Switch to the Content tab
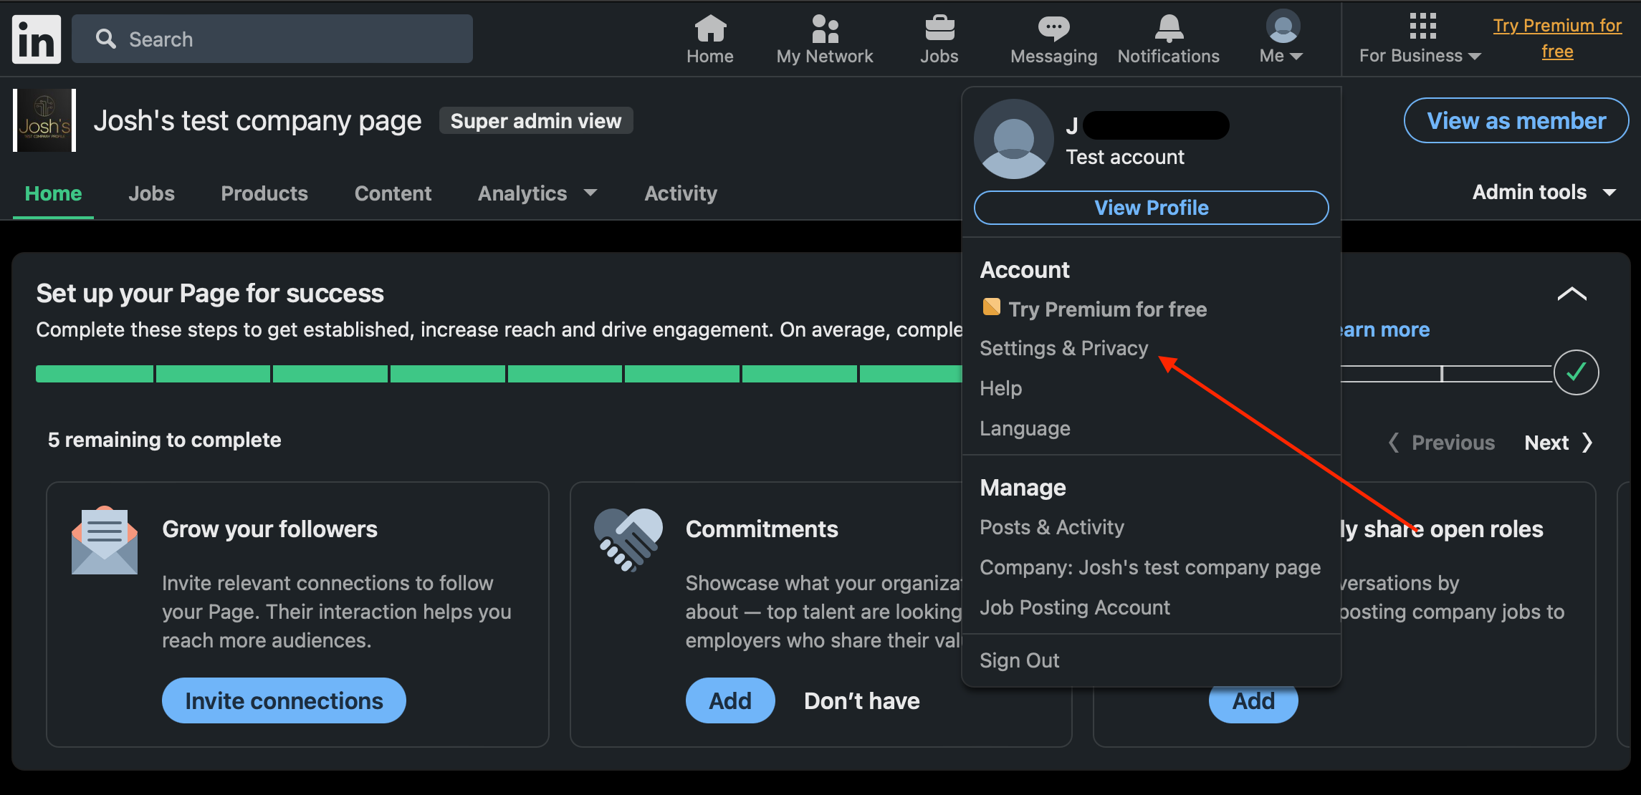 [393, 193]
